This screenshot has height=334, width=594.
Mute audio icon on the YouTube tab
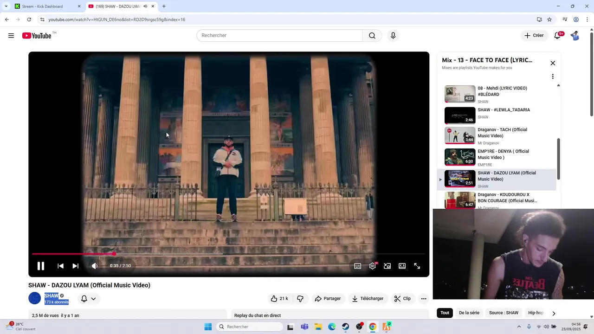pyautogui.click(x=145, y=6)
